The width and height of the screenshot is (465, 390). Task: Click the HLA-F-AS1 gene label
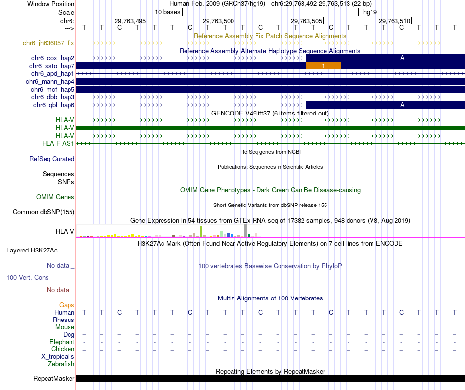(58, 143)
